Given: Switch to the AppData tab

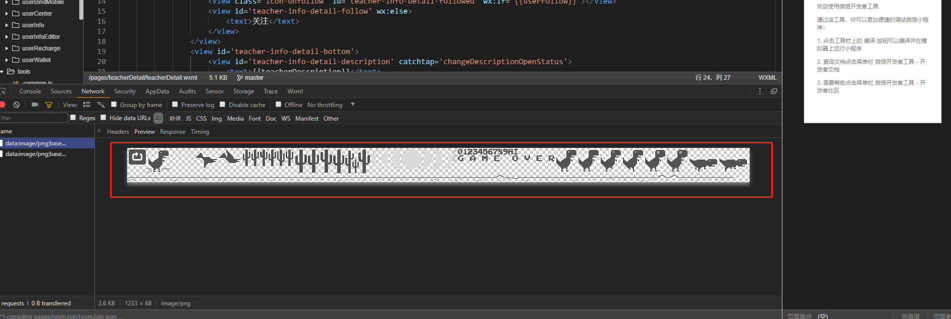Looking at the screenshot, I should [157, 91].
